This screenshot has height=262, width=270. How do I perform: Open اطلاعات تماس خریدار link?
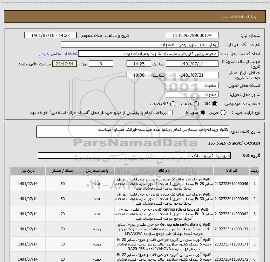pos(58,54)
